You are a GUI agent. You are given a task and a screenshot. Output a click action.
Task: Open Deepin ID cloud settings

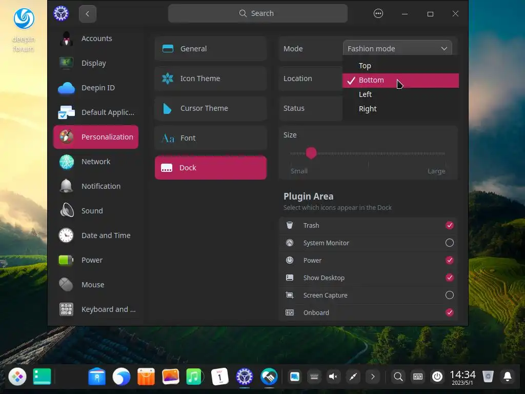click(96, 88)
